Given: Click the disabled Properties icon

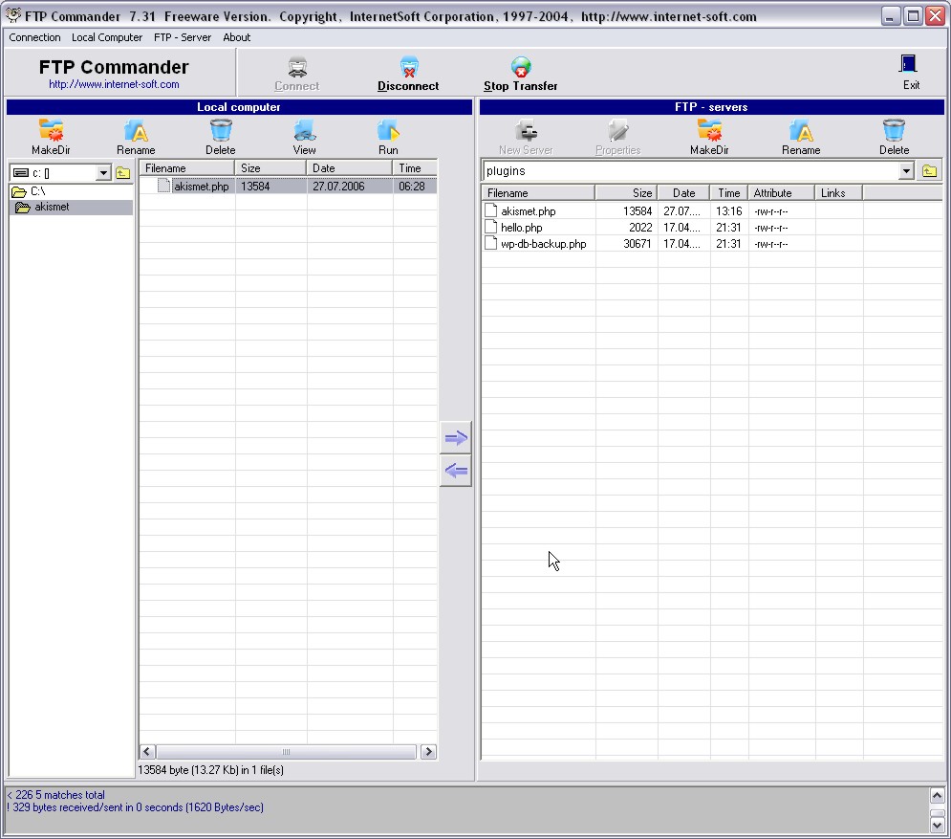Looking at the screenshot, I should pyautogui.click(x=618, y=130).
